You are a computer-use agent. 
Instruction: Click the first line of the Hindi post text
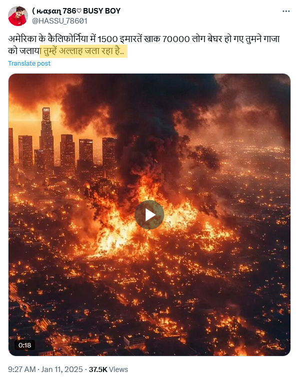tap(144, 39)
